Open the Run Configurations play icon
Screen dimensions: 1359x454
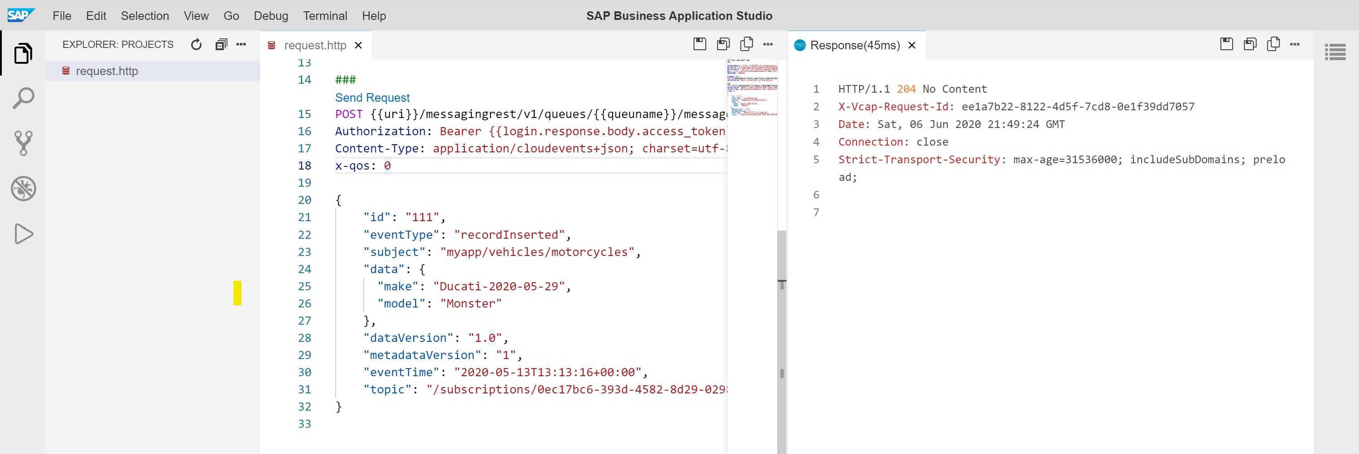pyautogui.click(x=23, y=234)
